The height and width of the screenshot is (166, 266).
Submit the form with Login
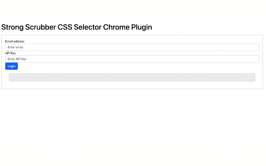coord(12,66)
